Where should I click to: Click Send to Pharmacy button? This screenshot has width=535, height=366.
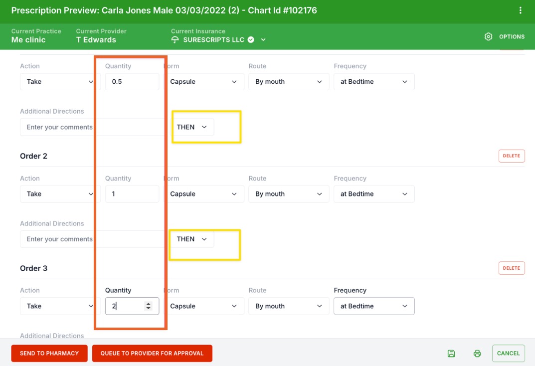click(x=49, y=354)
